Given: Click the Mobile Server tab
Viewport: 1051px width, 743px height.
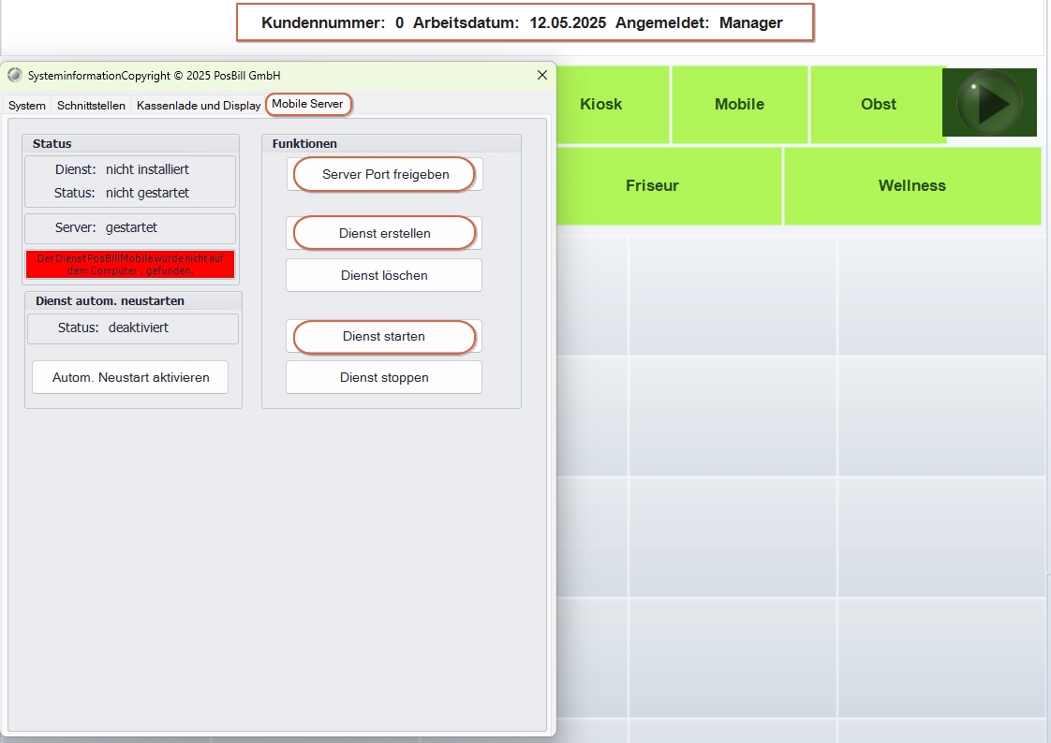Looking at the screenshot, I should click(308, 104).
